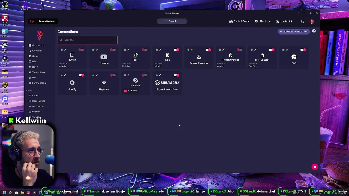Screen dimensions: 349x196
Task: Open the Automations page
Action: pyautogui.click(x=37, y=106)
